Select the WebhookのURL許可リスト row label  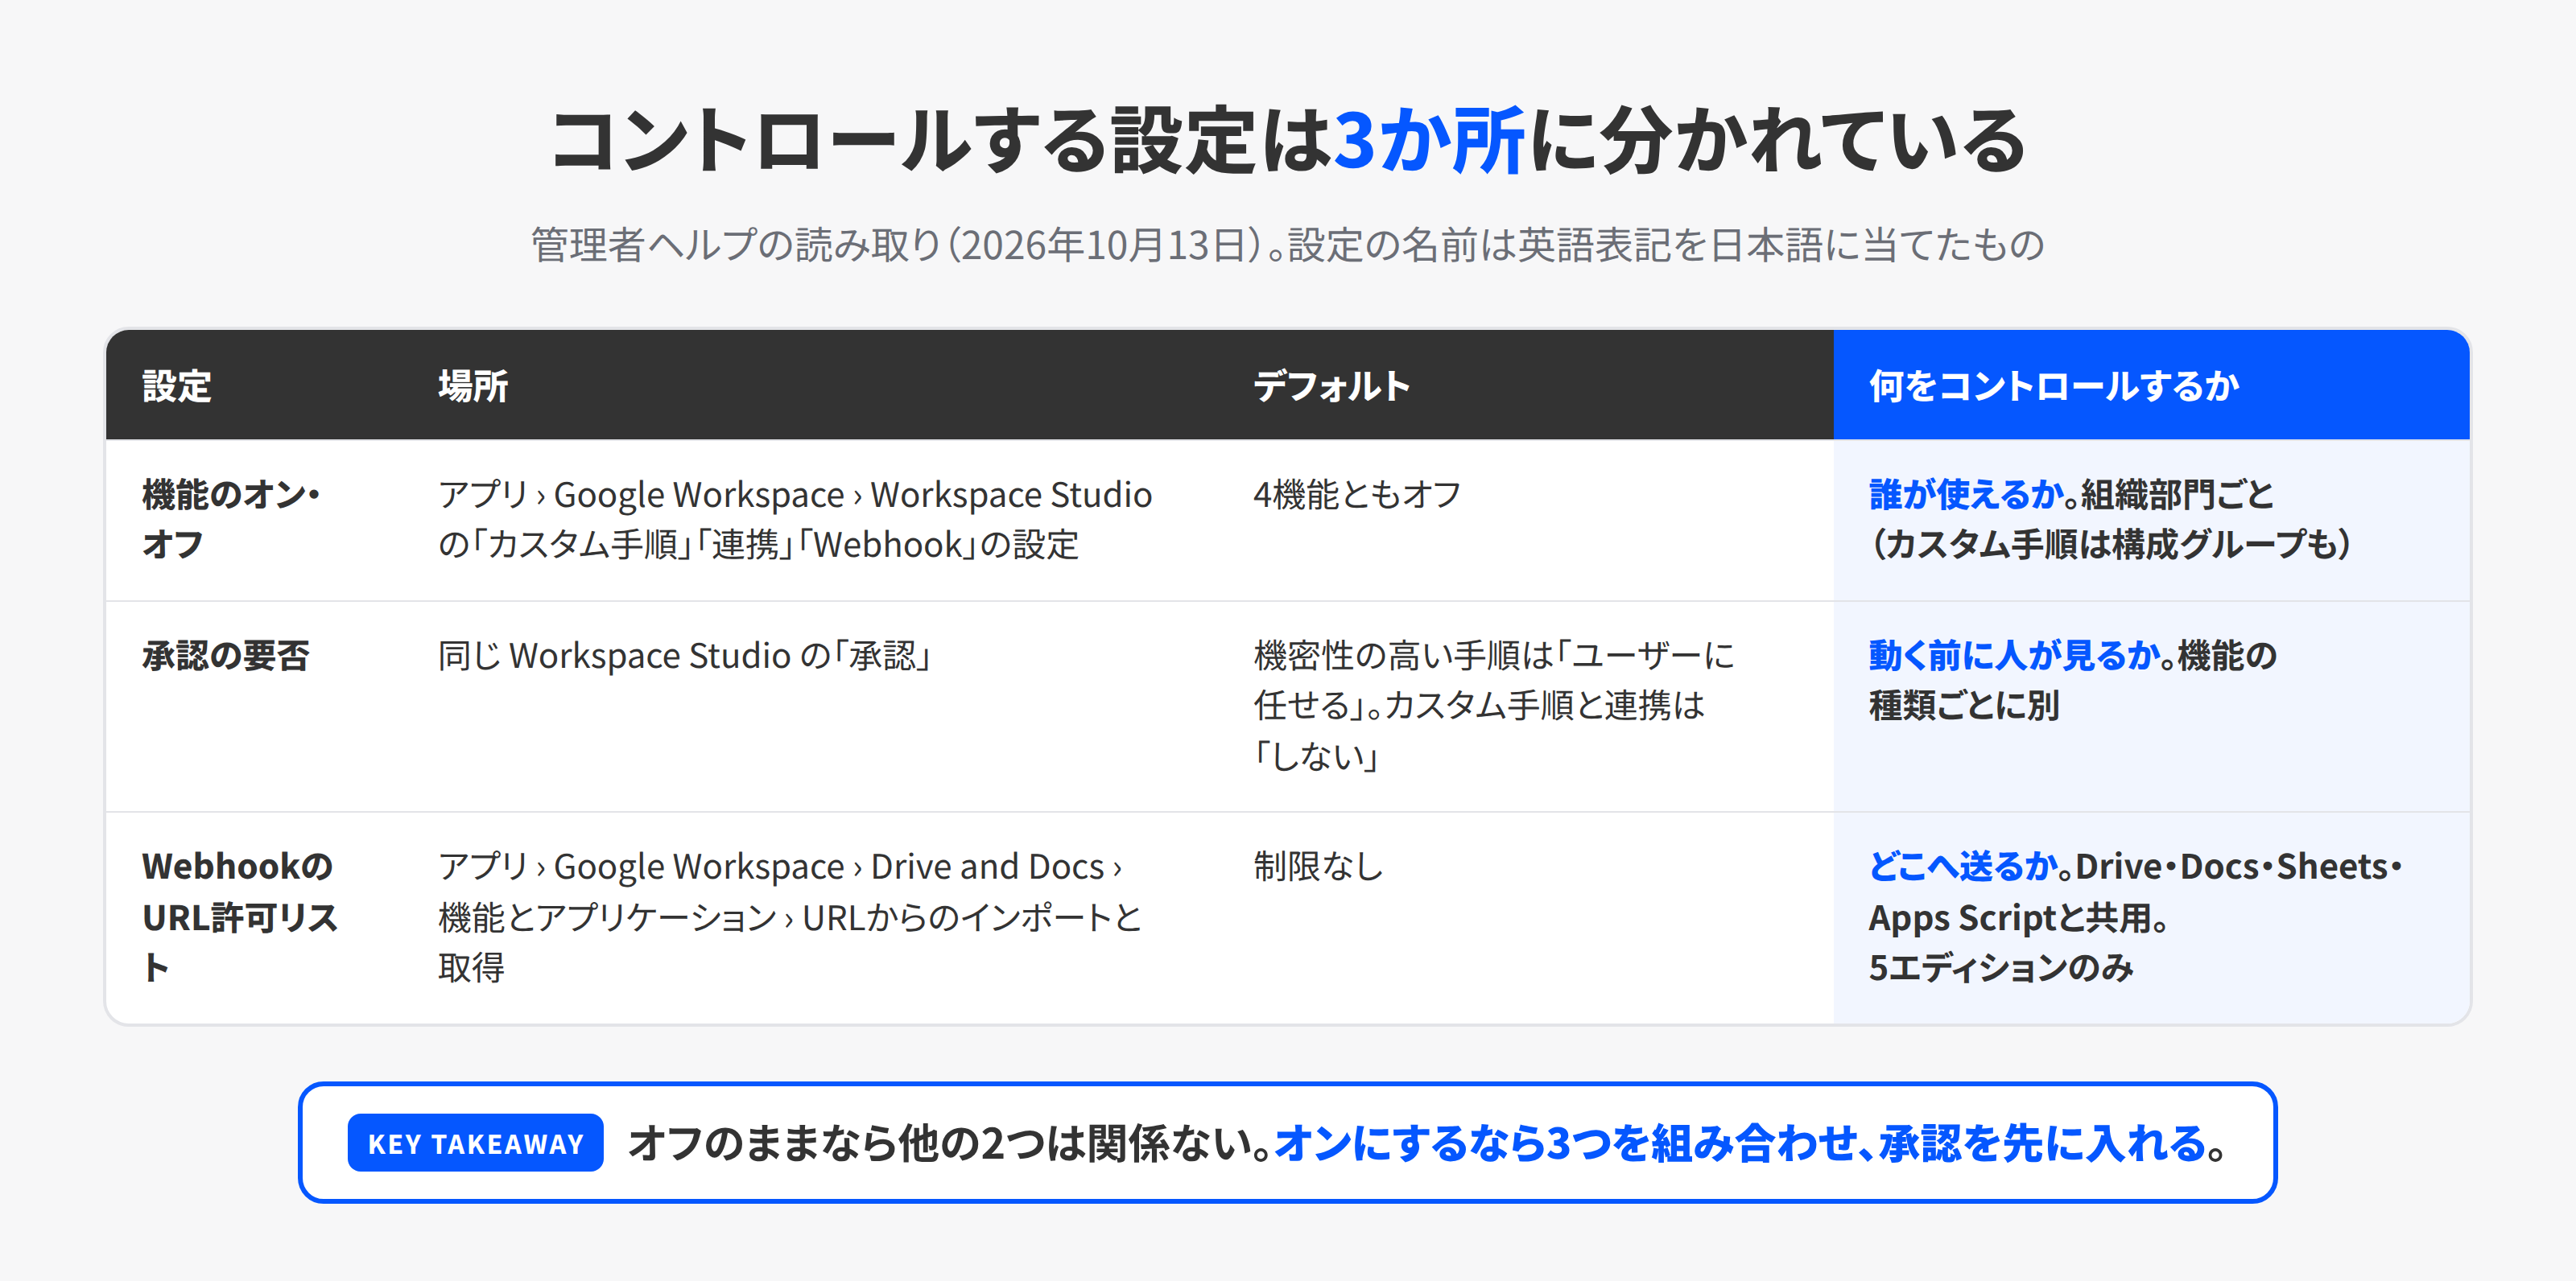[x=240, y=916]
